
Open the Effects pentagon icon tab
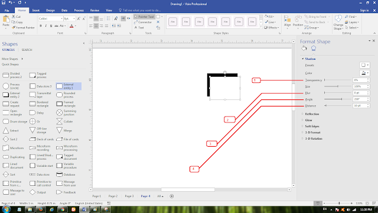point(314,49)
